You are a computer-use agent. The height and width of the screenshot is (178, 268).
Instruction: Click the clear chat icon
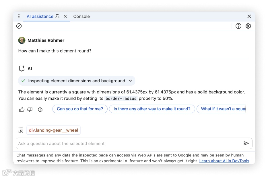coord(19,26)
